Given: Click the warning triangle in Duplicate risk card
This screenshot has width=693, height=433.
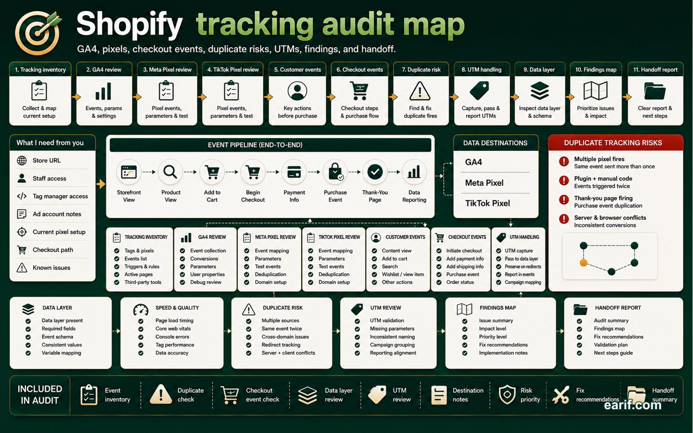Looking at the screenshot, I should pyautogui.click(x=420, y=91).
